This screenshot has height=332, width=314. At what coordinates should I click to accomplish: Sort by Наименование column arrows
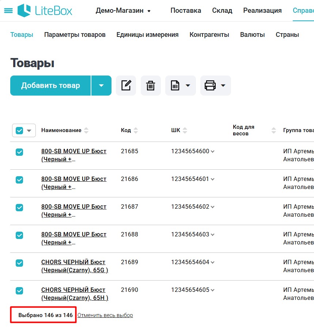86,131
